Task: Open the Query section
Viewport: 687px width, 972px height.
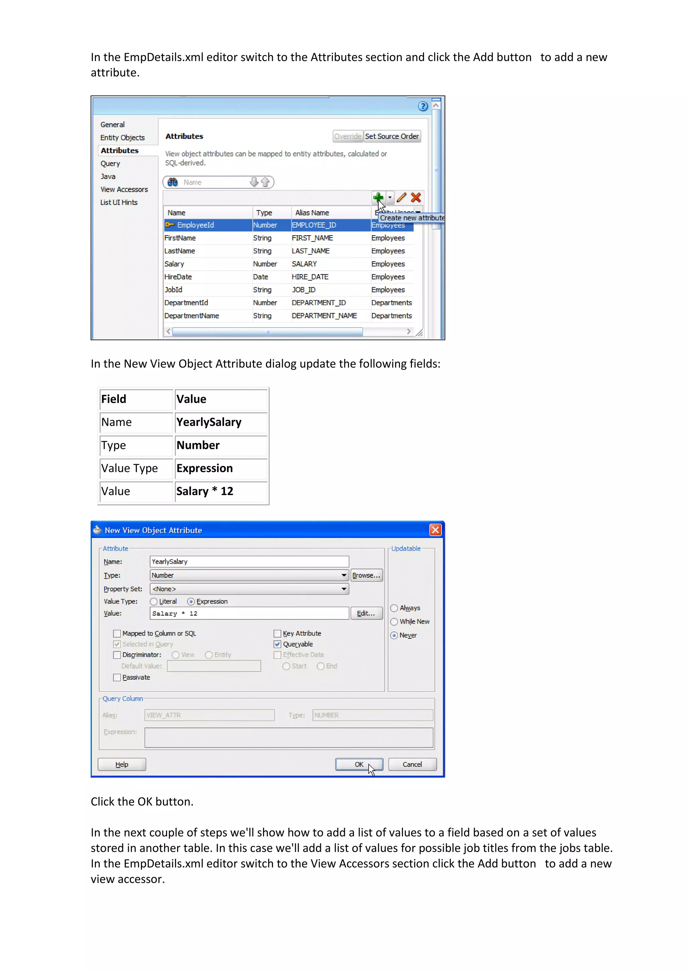Action: 110,163
